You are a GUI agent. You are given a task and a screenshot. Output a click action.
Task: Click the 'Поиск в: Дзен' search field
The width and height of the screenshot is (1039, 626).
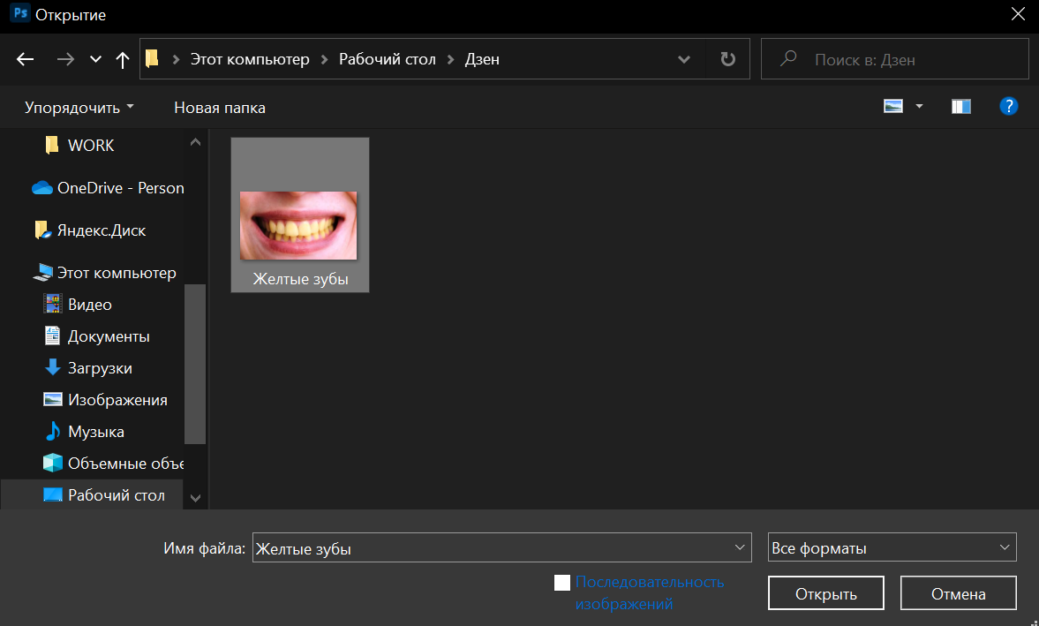894,59
